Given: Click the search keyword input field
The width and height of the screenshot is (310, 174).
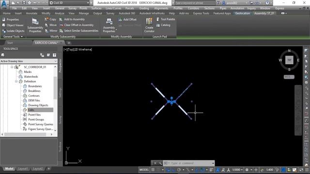Looking at the screenshot, I should click(194, 3).
